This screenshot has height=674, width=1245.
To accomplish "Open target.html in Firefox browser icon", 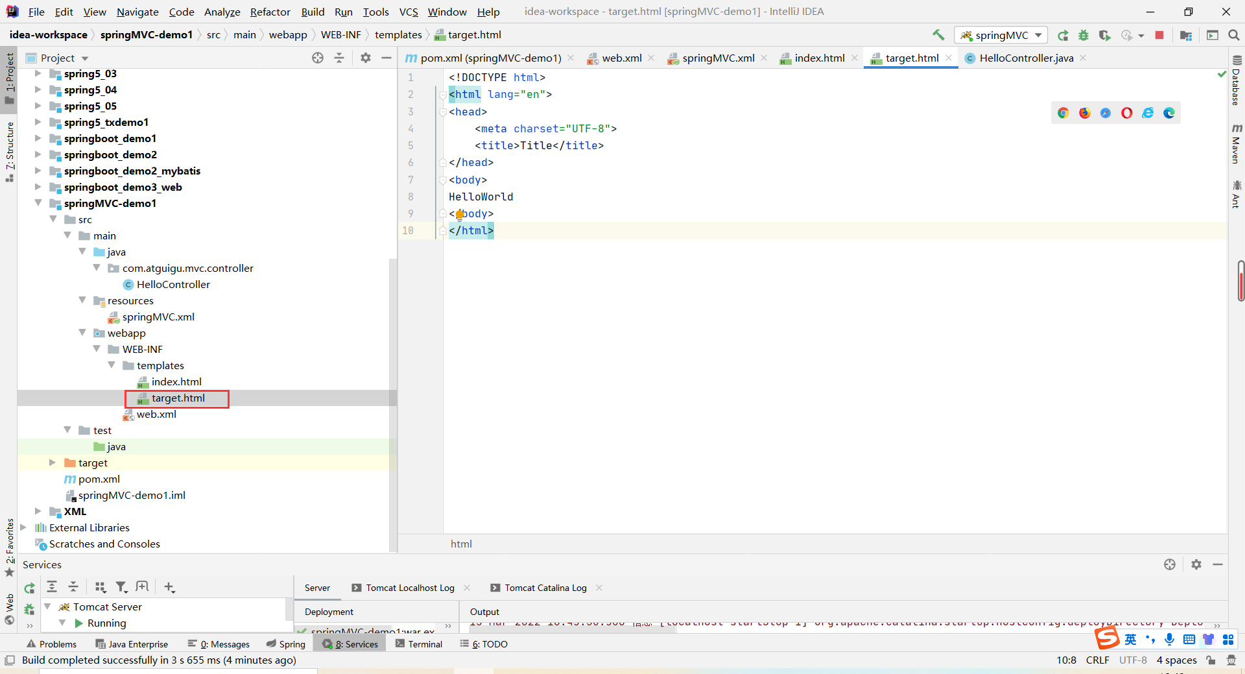I will [1084, 113].
